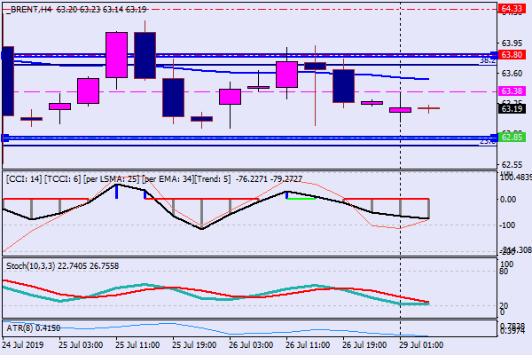Select the red 64.33 price label
The width and height of the screenshot is (532, 355).
[511, 8]
